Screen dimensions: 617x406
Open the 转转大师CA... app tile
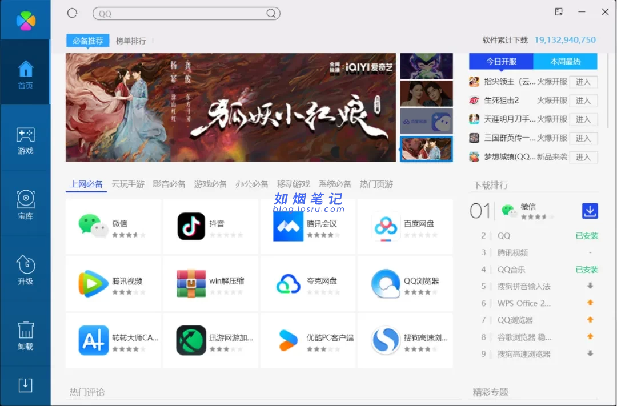point(113,341)
